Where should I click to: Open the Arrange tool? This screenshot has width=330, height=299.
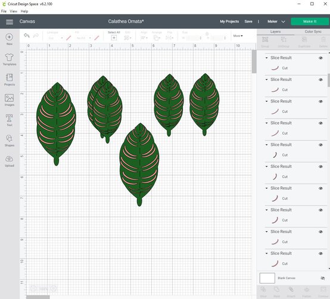point(157,38)
